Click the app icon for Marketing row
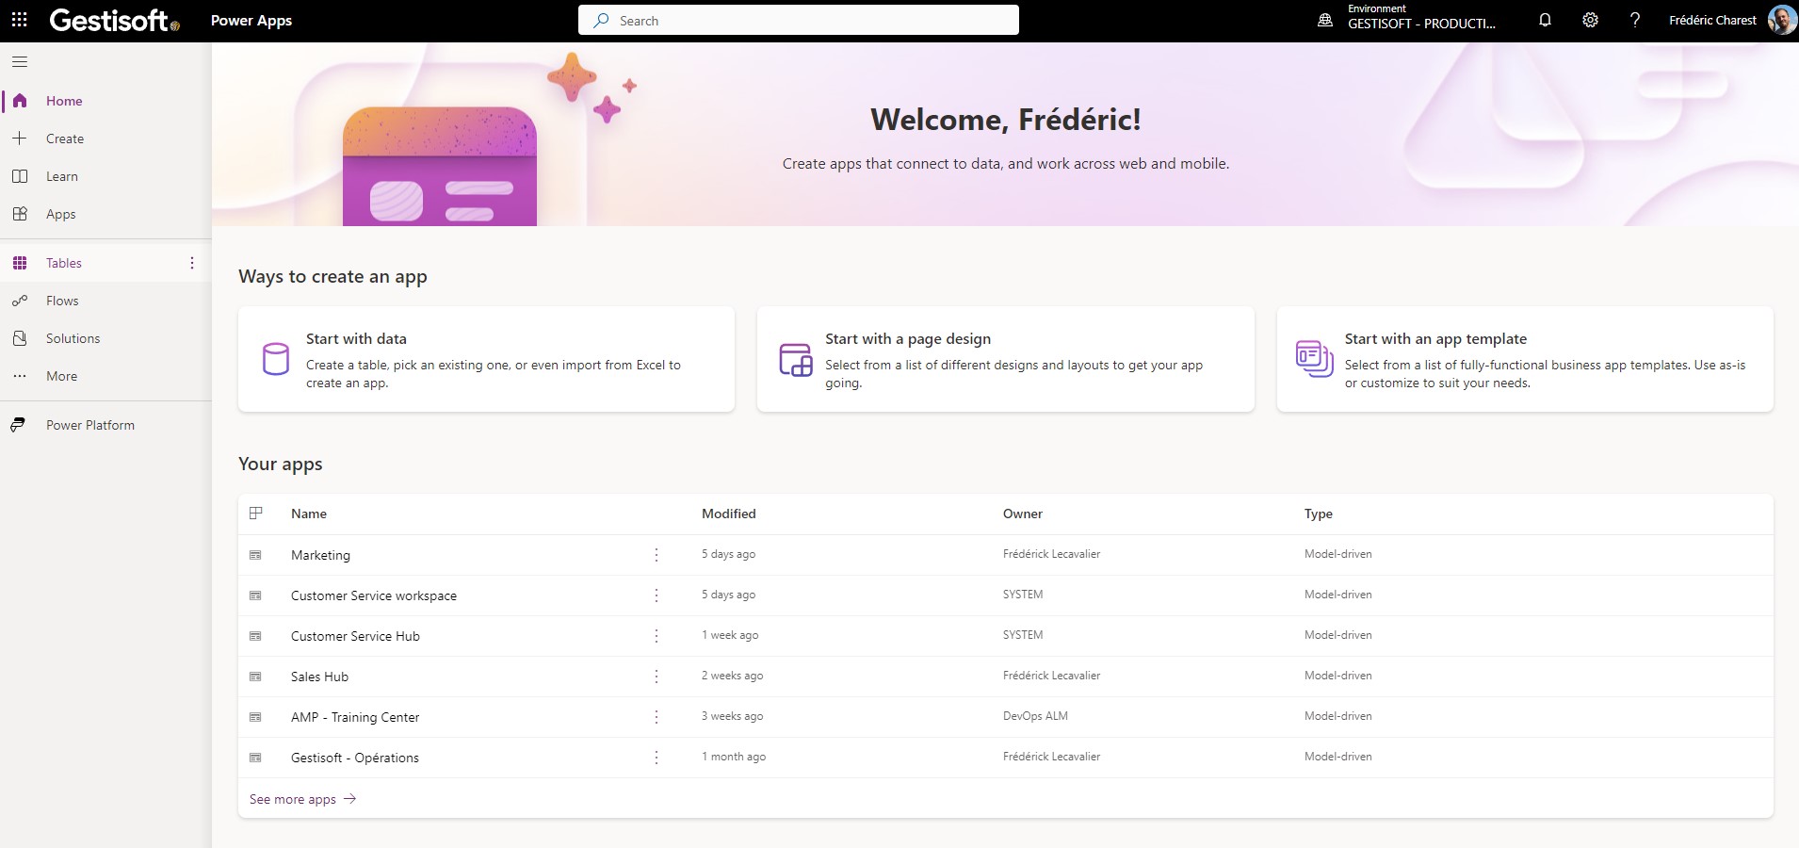The image size is (1799, 848). [x=255, y=555]
